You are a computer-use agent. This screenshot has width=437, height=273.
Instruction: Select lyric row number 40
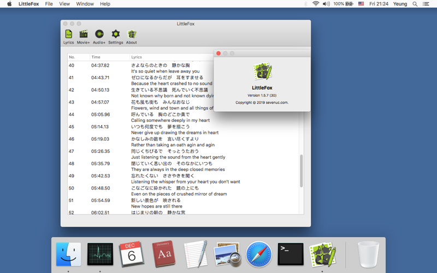pyautogui.click(x=72, y=66)
